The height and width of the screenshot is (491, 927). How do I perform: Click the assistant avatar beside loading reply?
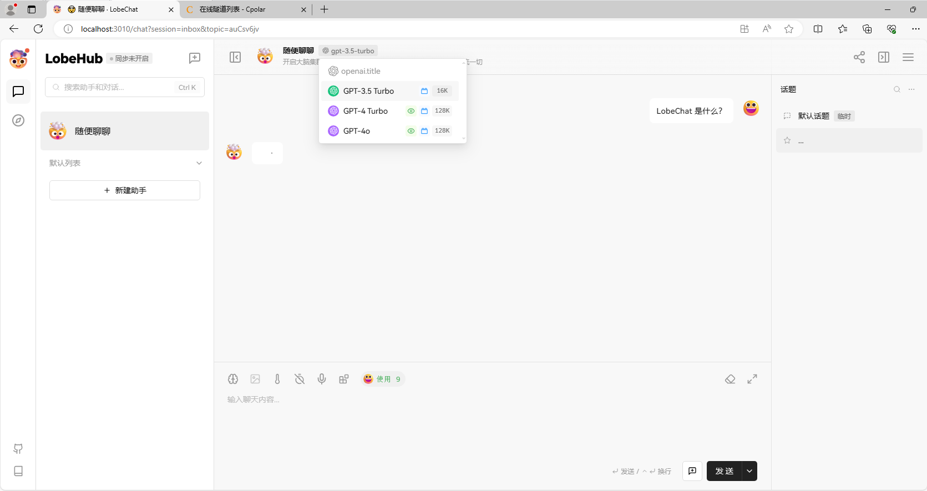pyautogui.click(x=234, y=152)
